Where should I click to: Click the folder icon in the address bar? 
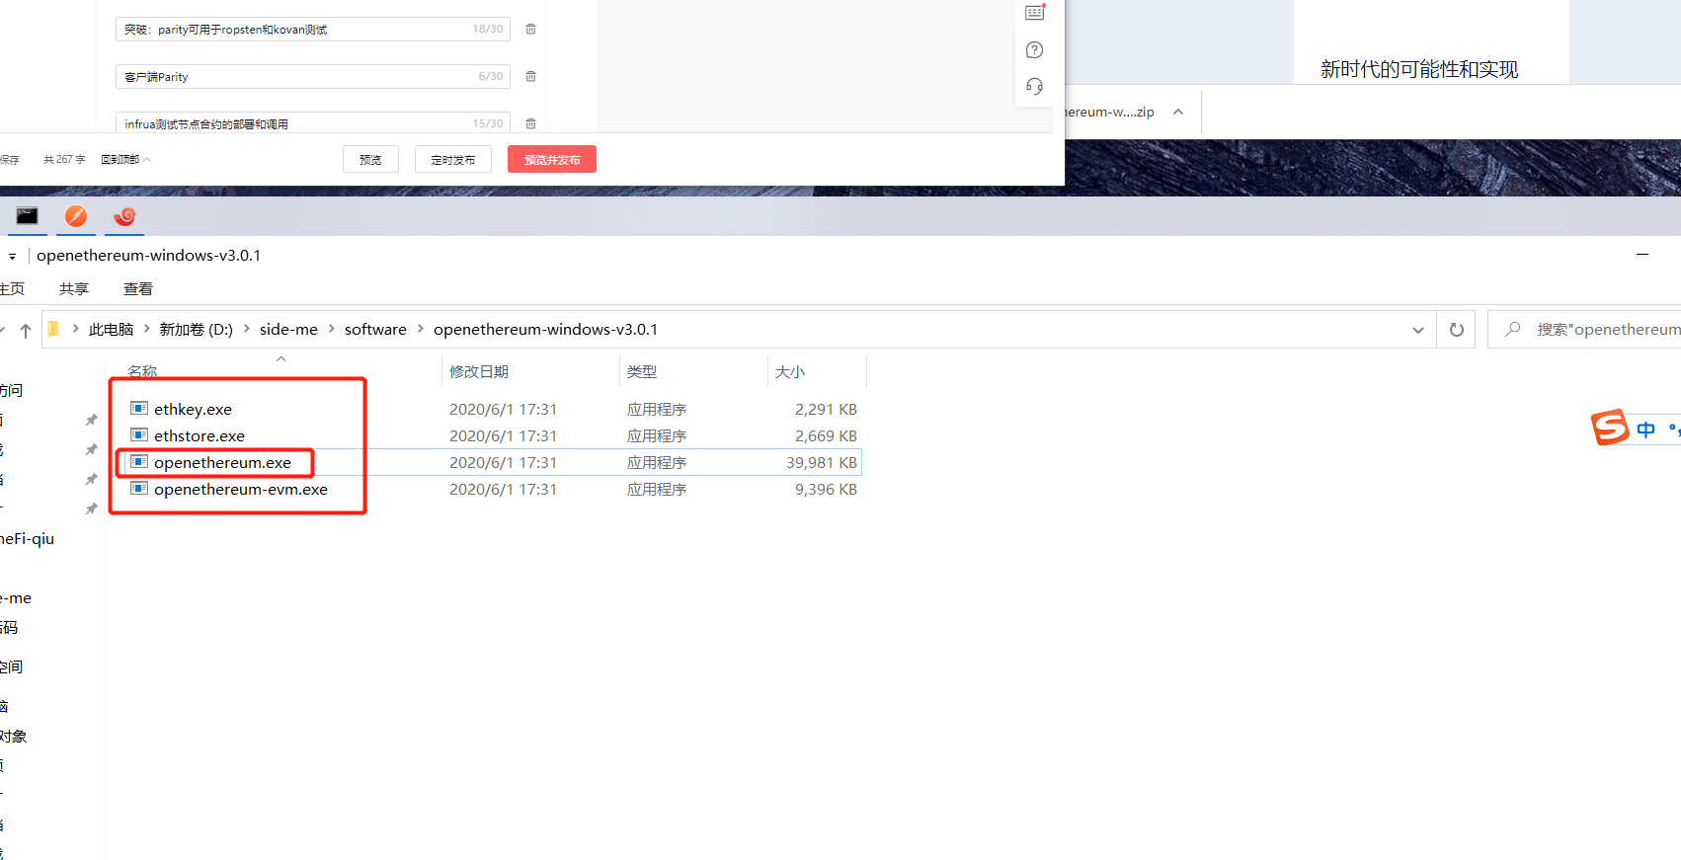(54, 329)
